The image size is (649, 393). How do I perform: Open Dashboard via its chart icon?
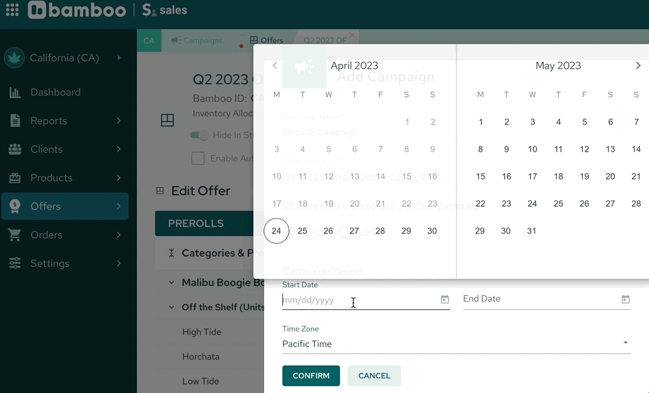[x=15, y=92]
